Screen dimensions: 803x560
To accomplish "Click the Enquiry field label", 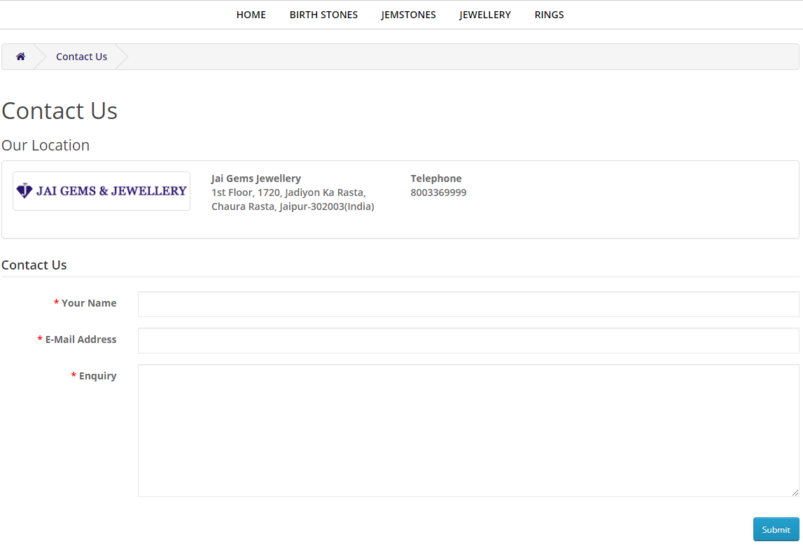I will [x=97, y=376].
